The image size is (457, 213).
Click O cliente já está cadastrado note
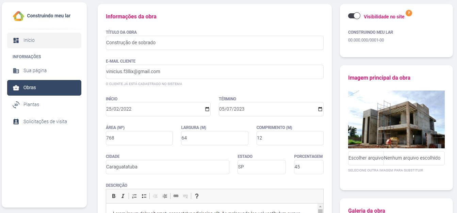[x=144, y=84]
